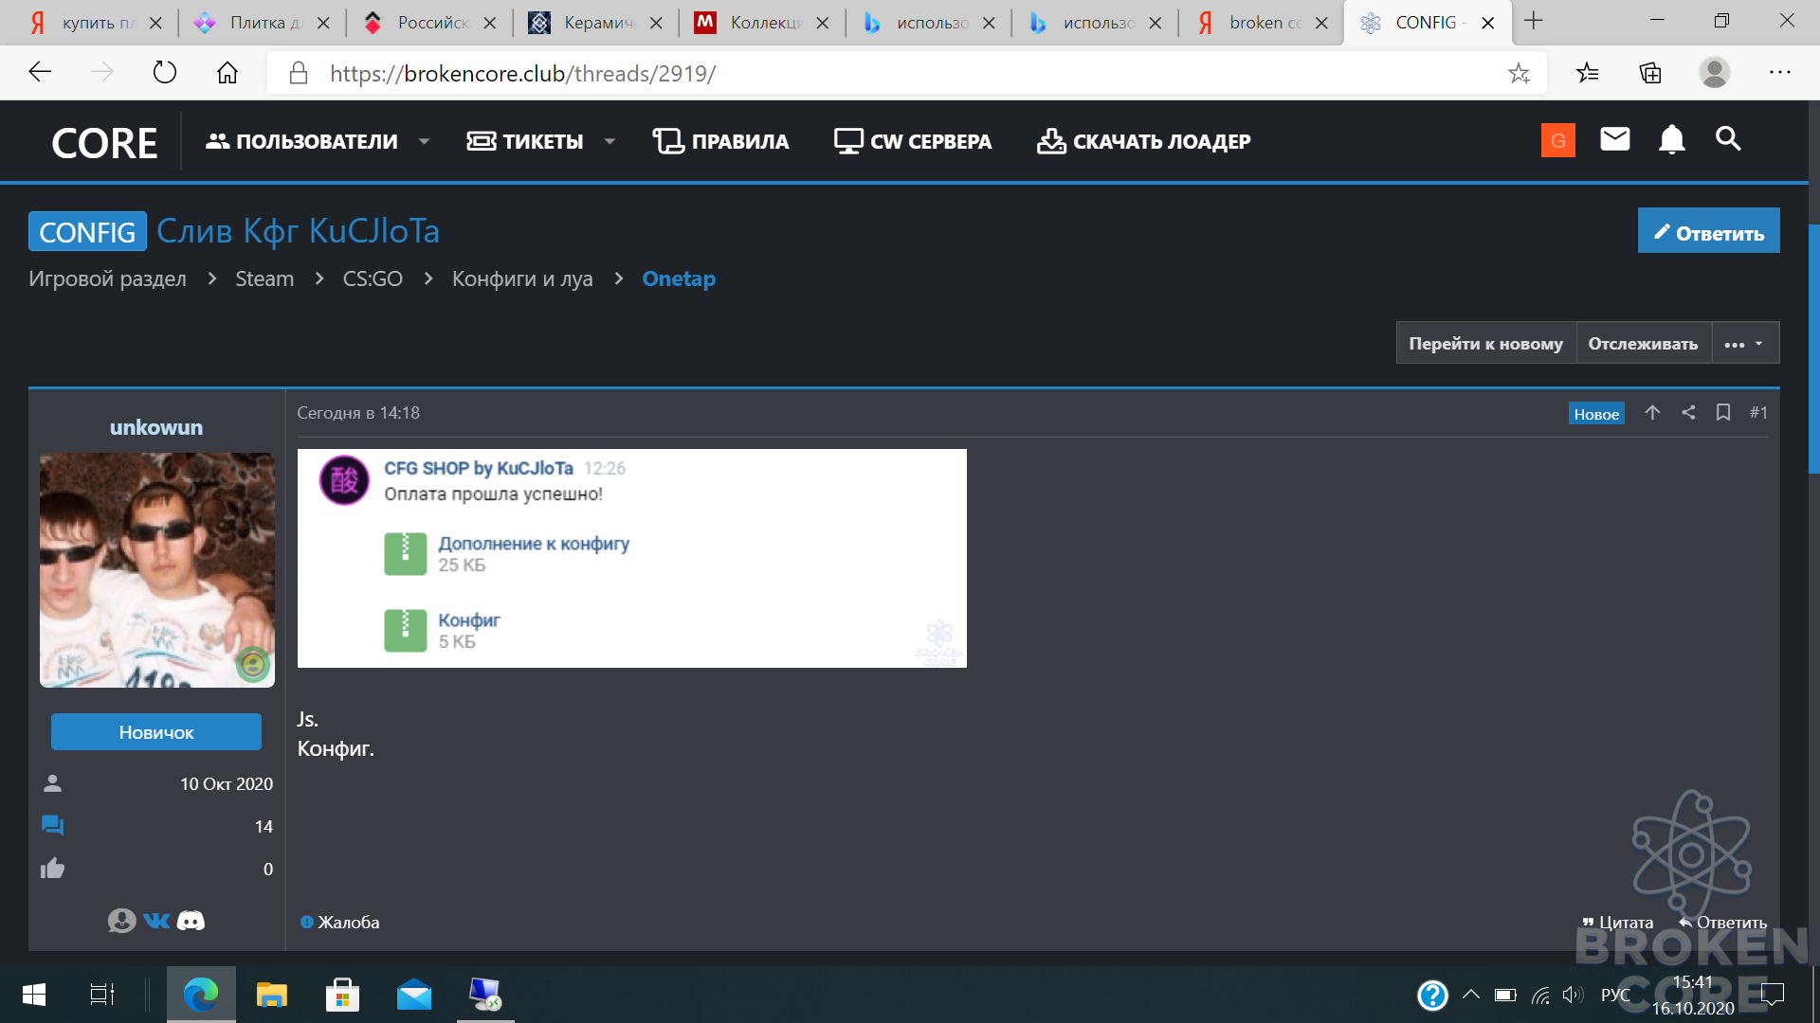Open unkowun's VK profile icon
This screenshot has width=1820, height=1023.
click(x=156, y=921)
